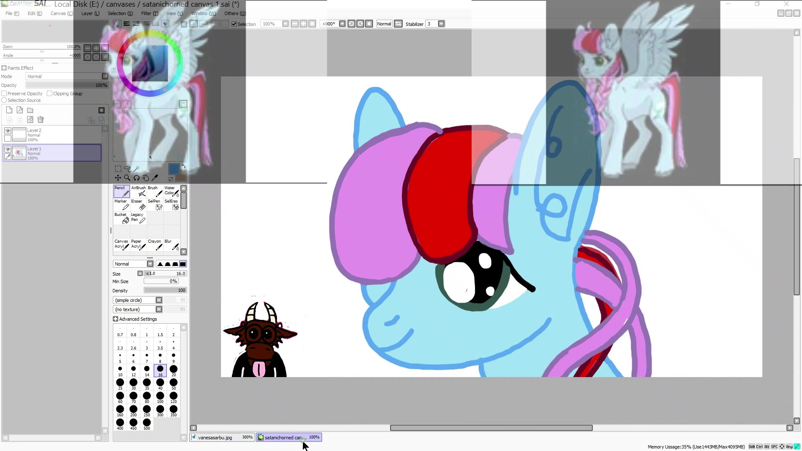Open the brush blending mode Normal dropdown

pyautogui.click(x=150, y=264)
